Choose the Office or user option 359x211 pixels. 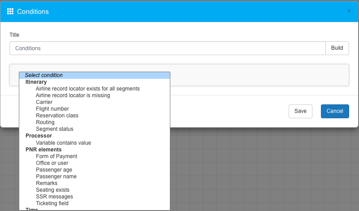(x=52, y=163)
